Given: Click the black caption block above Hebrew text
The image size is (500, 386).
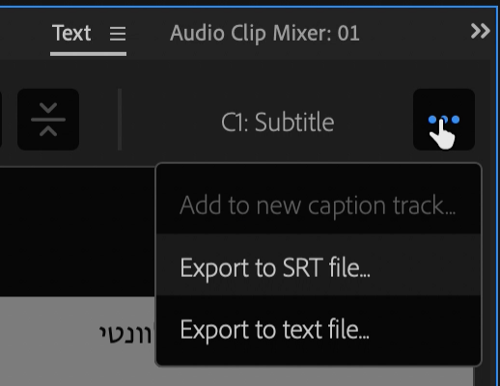Looking at the screenshot, I should [77, 232].
